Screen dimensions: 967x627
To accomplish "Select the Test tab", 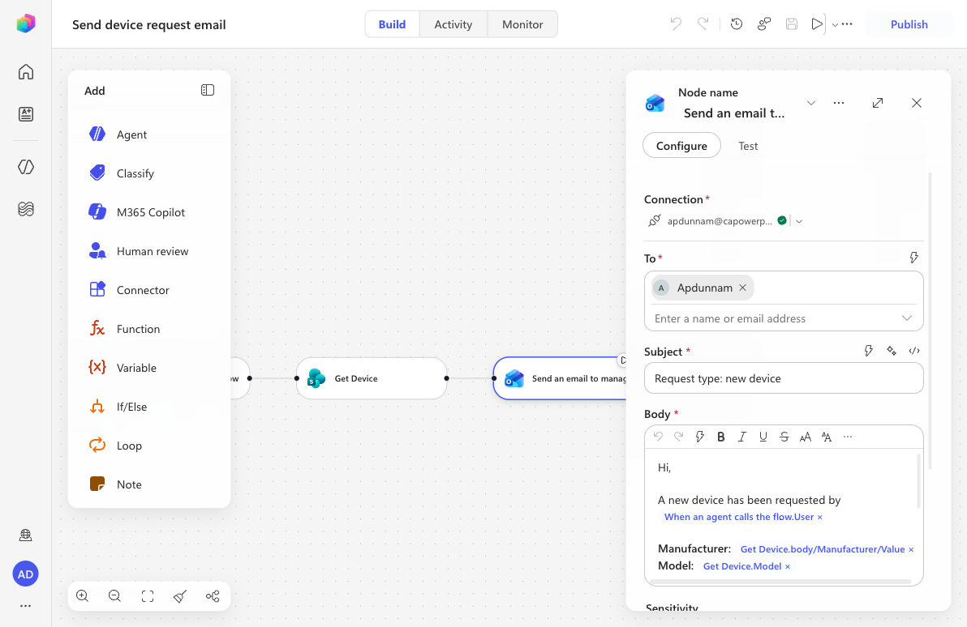I will click(x=748, y=145).
